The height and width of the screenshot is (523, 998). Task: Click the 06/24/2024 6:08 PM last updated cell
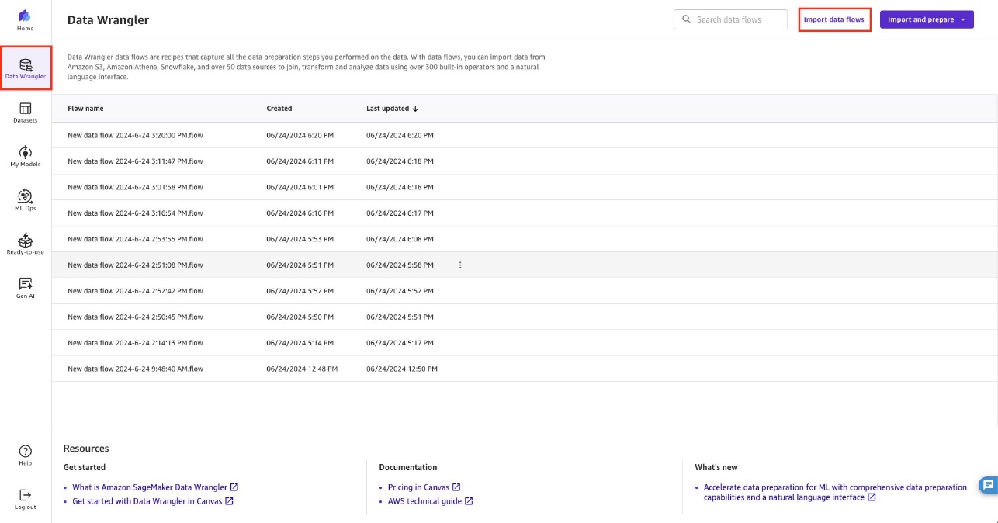[400, 239]
